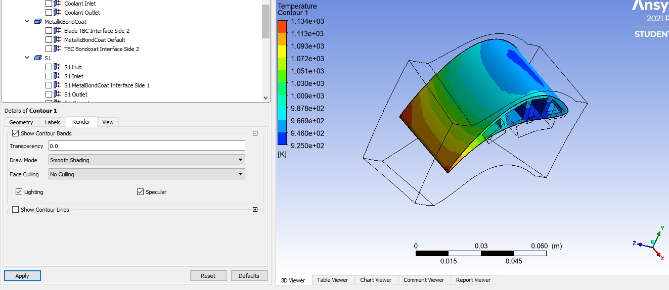Click the S1 Inlet boundary icon
Screen dimensions: 669x290
[58, 76]
